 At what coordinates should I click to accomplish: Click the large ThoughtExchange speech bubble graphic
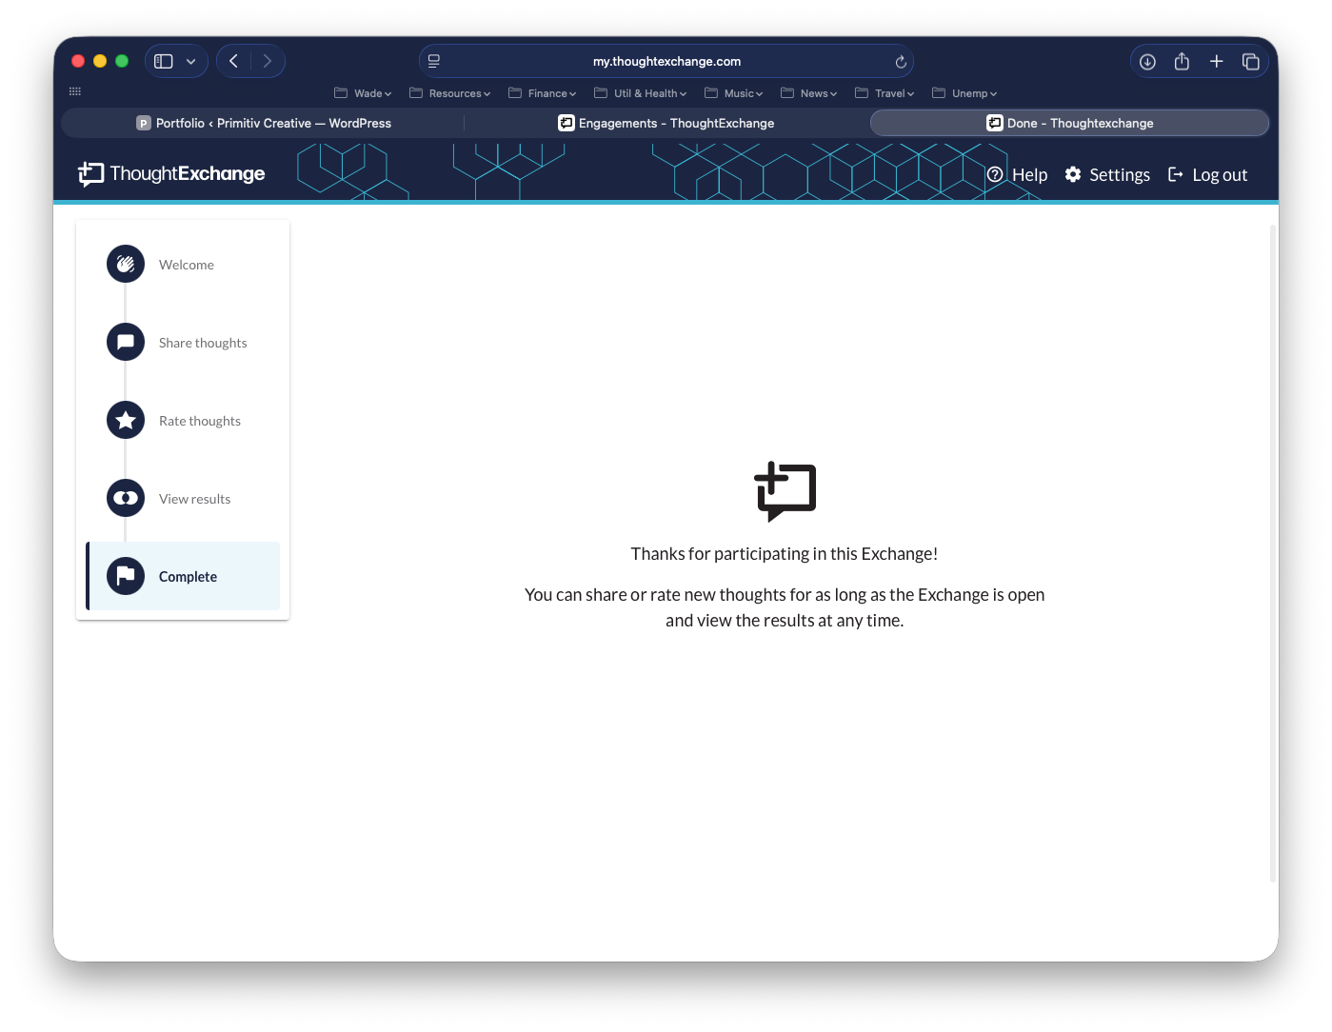tap(785, 491)
